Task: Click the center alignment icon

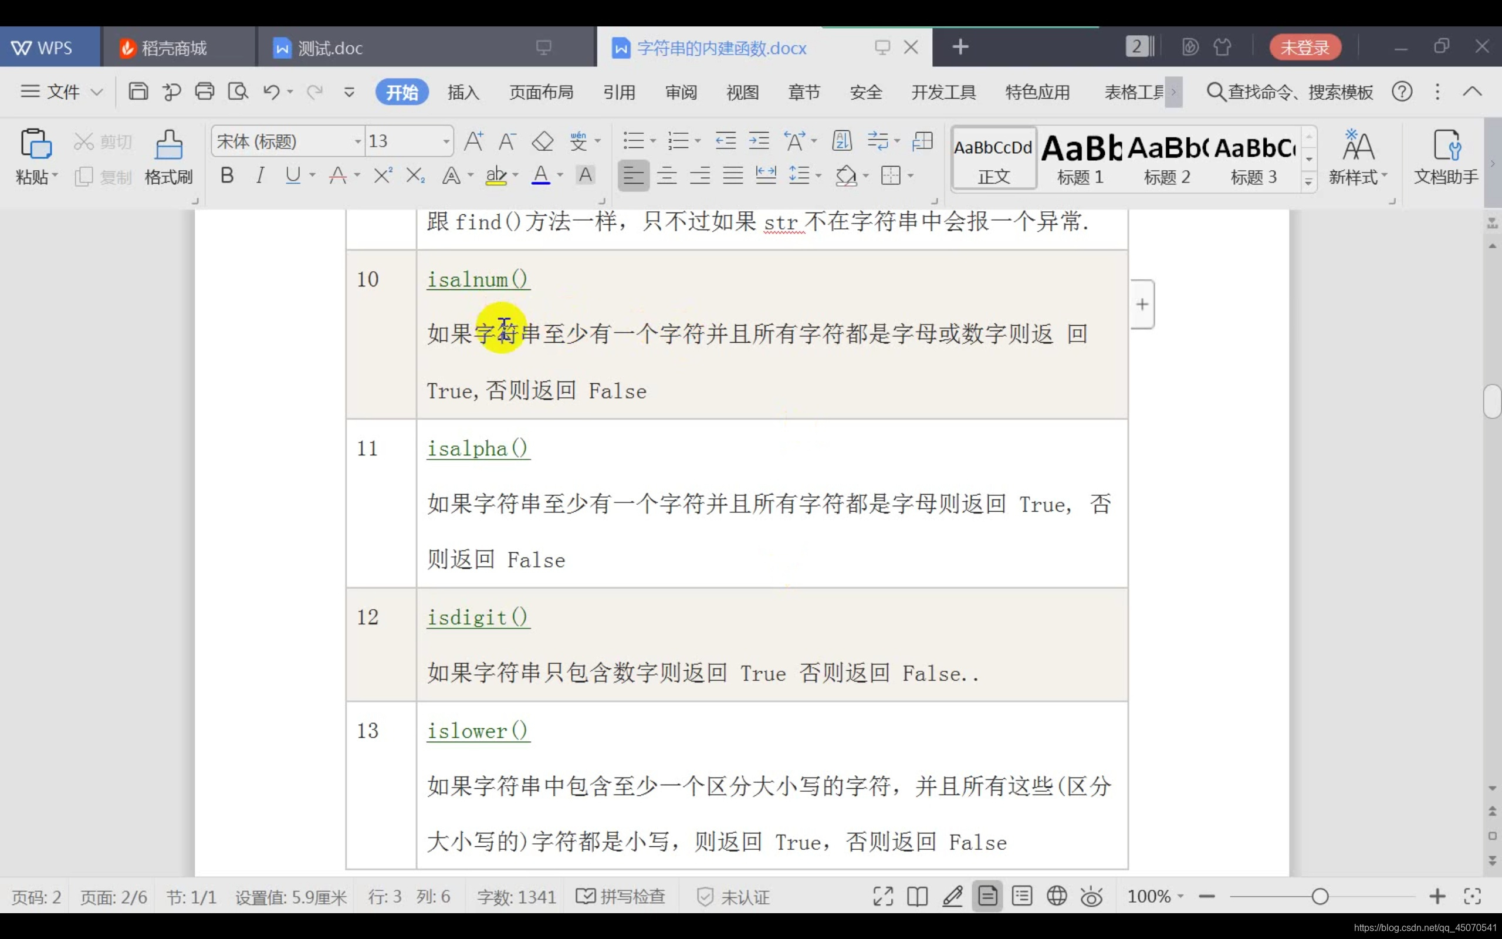Action: (x=667, y=175)
